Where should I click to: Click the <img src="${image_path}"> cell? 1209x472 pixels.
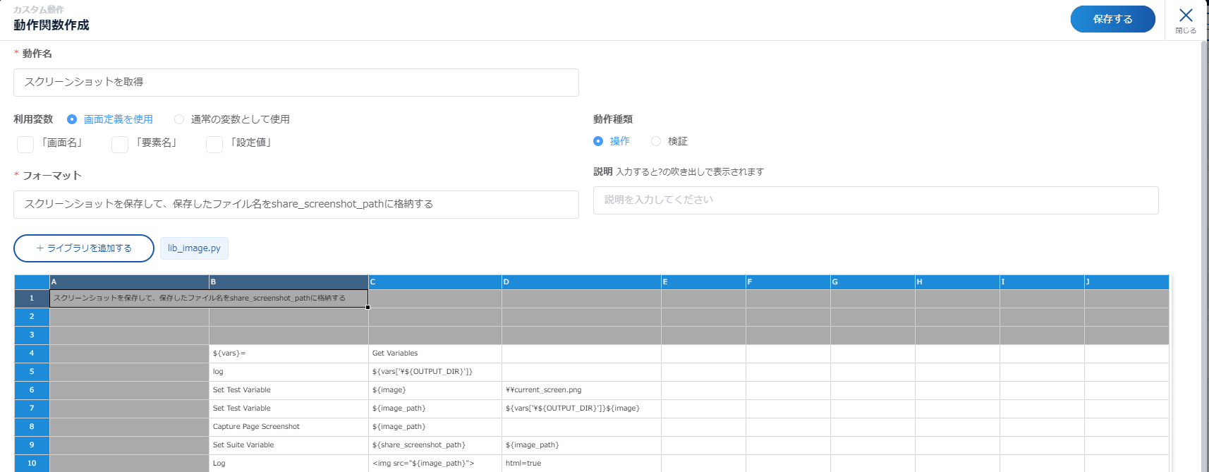(435, 464)
